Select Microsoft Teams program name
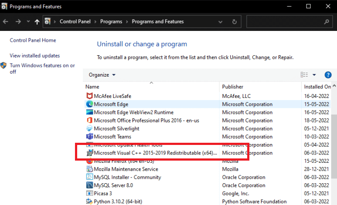The height and width of the screenshot is (205, 337). point(112,137)
